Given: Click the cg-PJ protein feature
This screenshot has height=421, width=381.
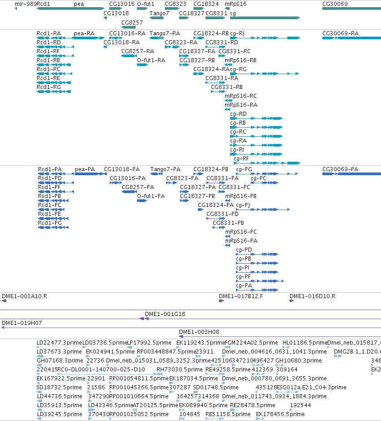Looking at the screenshot, I should 263,210.
